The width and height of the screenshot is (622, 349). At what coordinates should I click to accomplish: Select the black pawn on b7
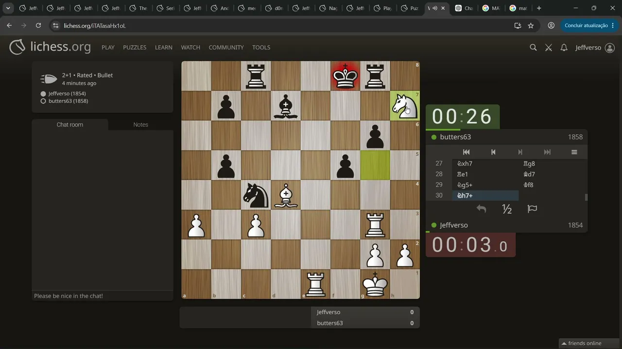tap(226, 106)
